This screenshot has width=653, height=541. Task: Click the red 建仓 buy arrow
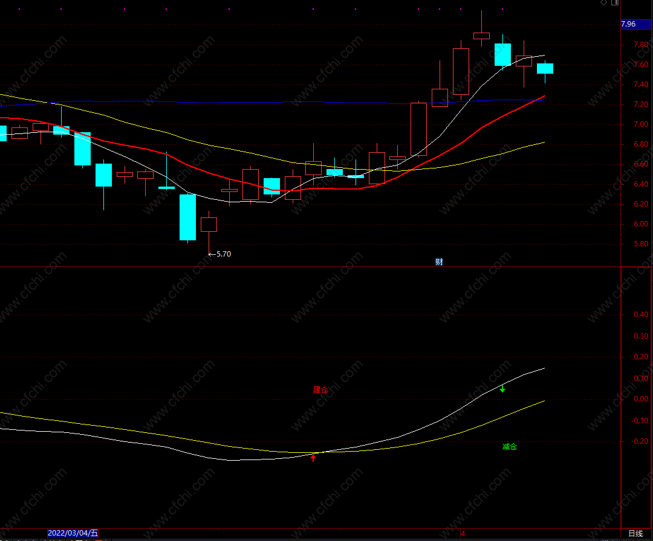coord(313,458)
